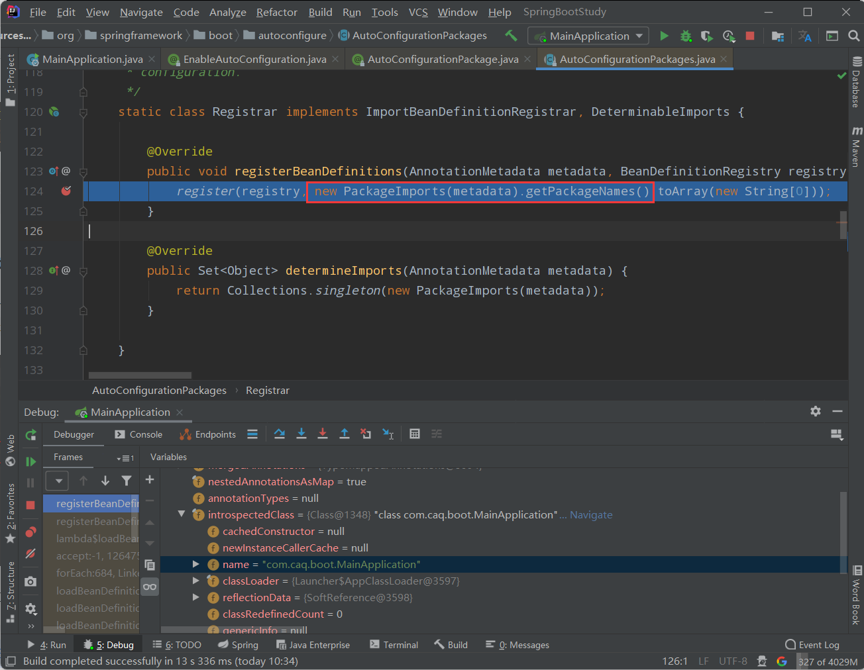Open the translate icon in toolbar
Viewport: 864px width, 670px height.
(805, 36)
